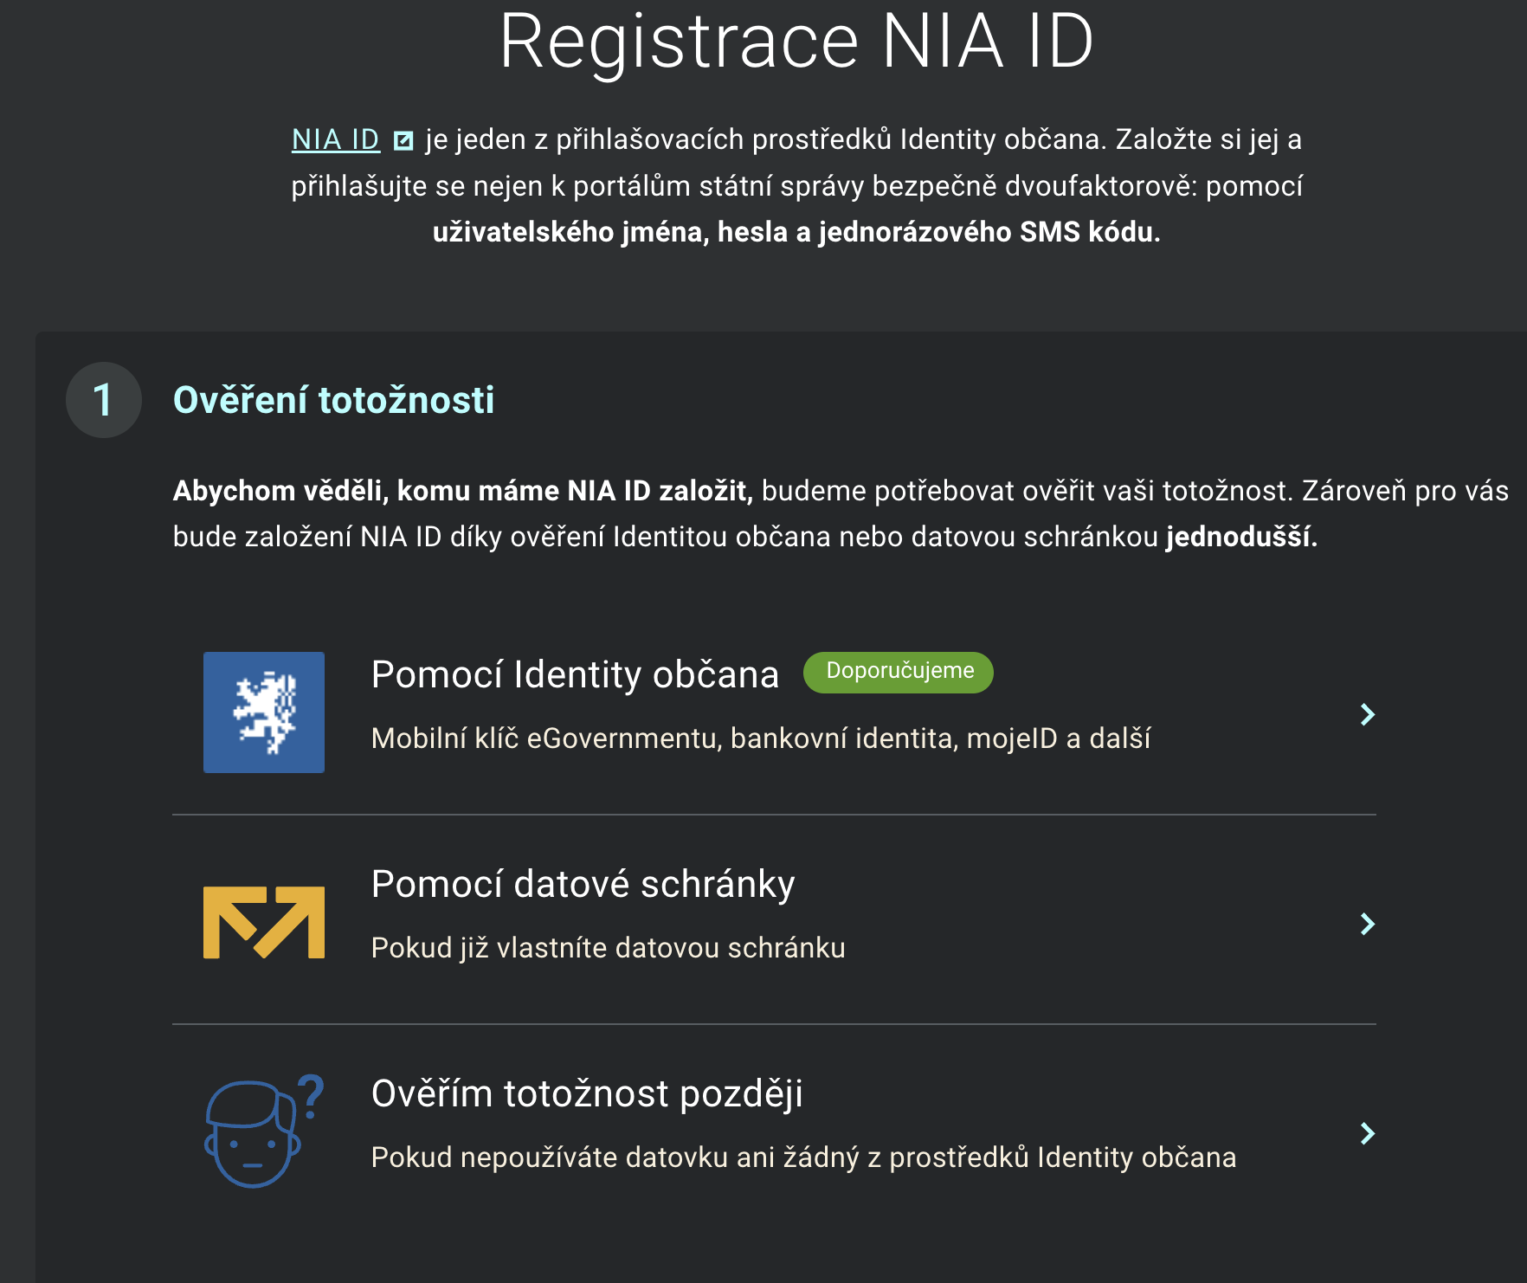Click Pokud již vlastníte datovou schránku text

pyautogui.click(x=608, y=948)
